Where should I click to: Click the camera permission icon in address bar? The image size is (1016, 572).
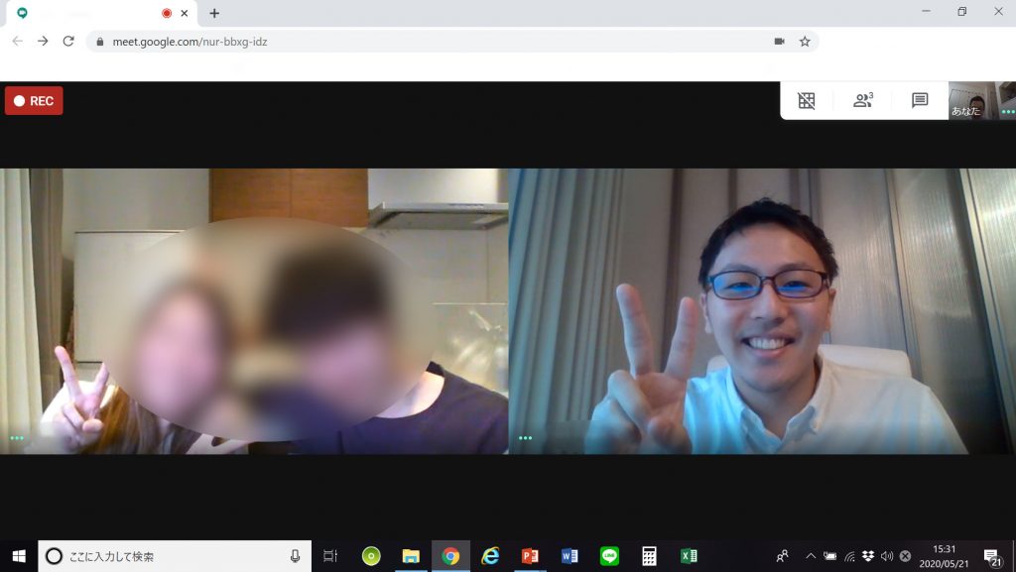[779, 42]
